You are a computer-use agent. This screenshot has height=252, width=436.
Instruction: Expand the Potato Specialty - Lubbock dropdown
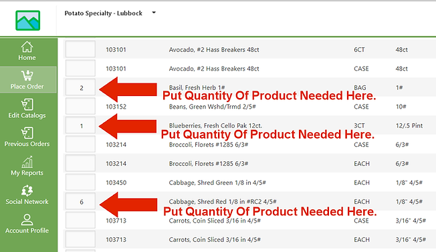(154, 13)
